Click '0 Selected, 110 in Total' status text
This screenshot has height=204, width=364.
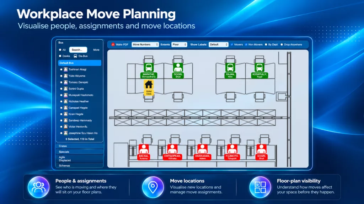pyautogui.click(x=80, y=139)
